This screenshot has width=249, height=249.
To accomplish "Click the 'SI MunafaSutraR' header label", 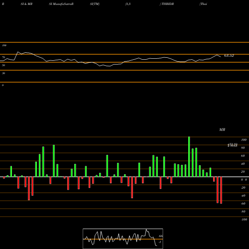I will coord(61,4).
